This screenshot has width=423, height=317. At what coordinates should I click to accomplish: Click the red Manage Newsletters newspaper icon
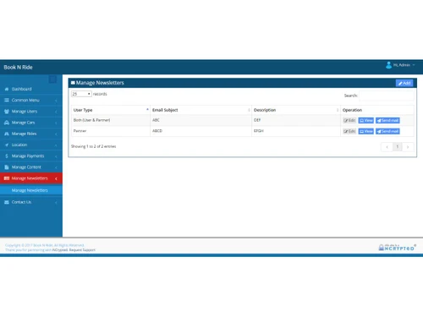pos(7,178)
